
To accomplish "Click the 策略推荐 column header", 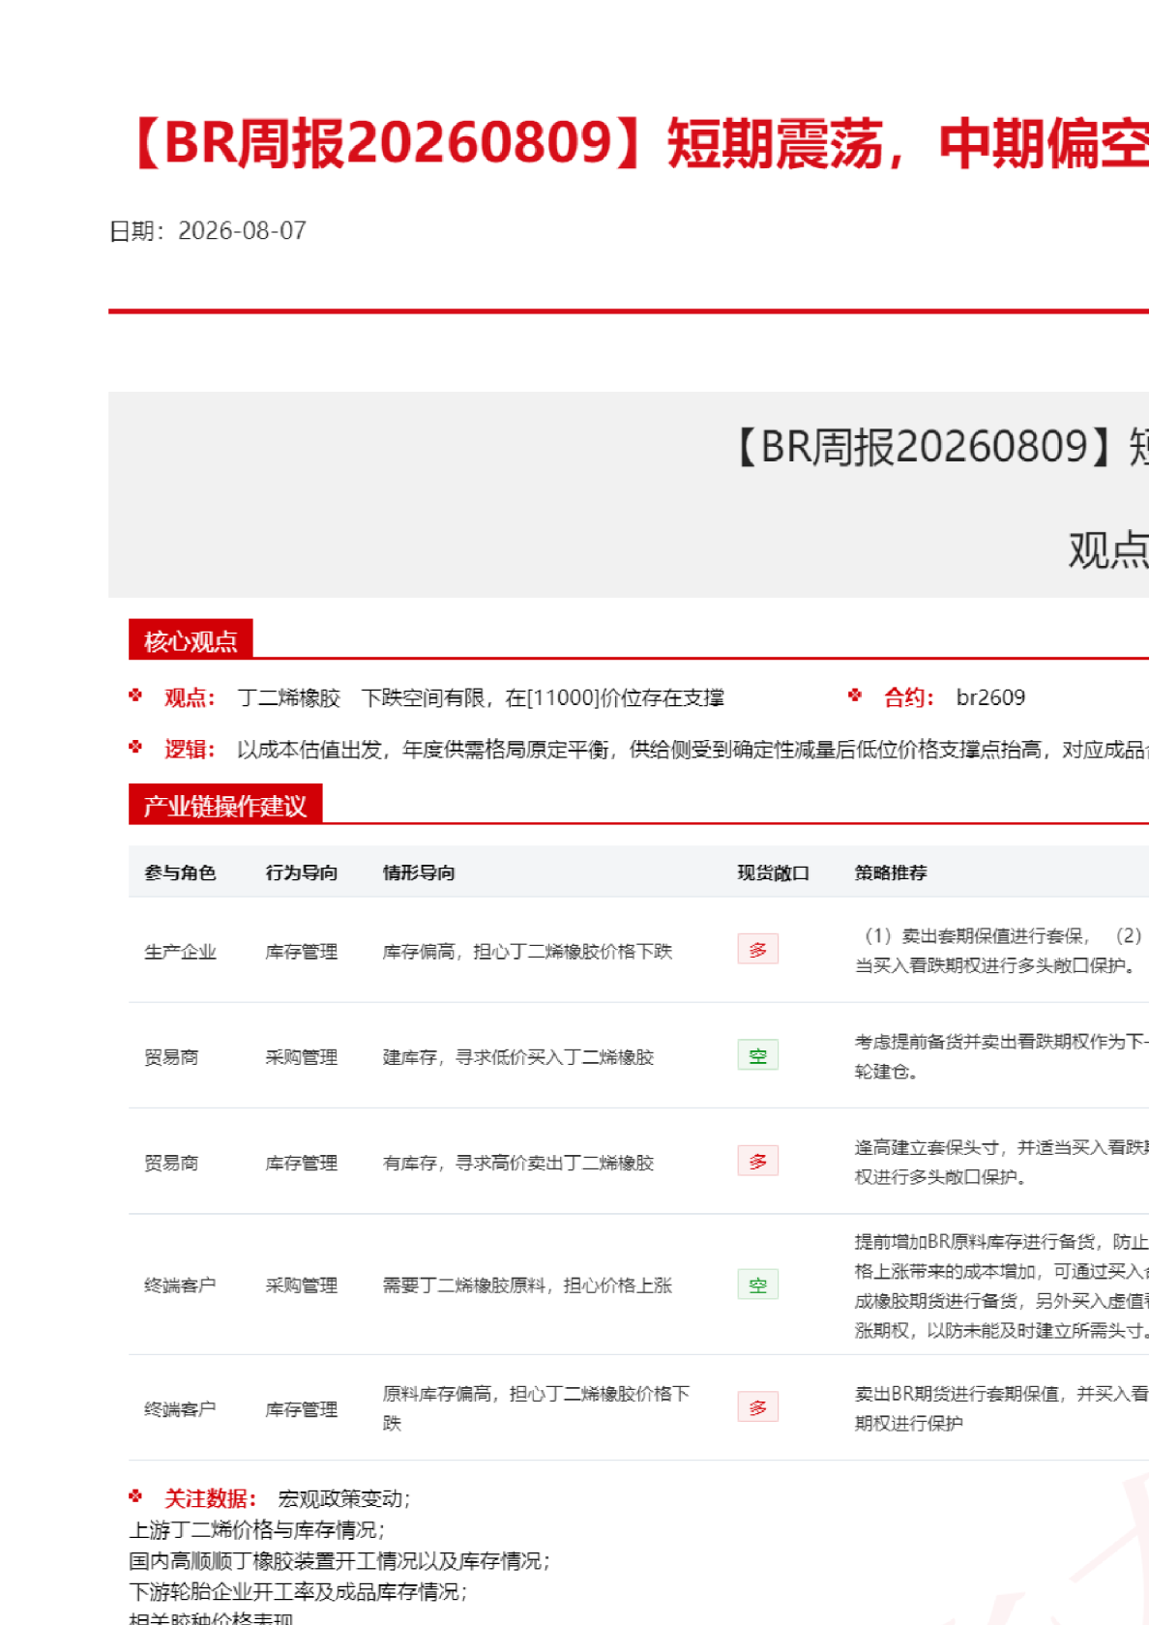I will 891,872.
